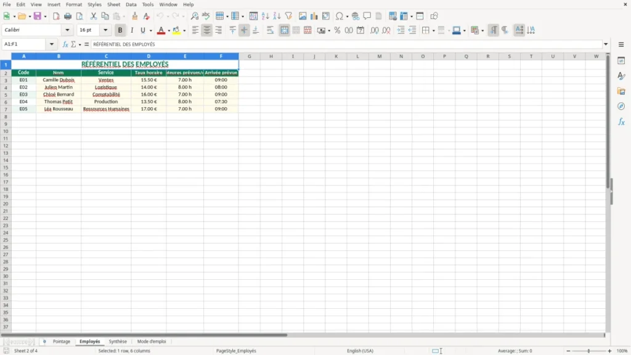This screenshot has width=631, height=355.
Task: Insert a comment
Action: [x=367, y=16]
